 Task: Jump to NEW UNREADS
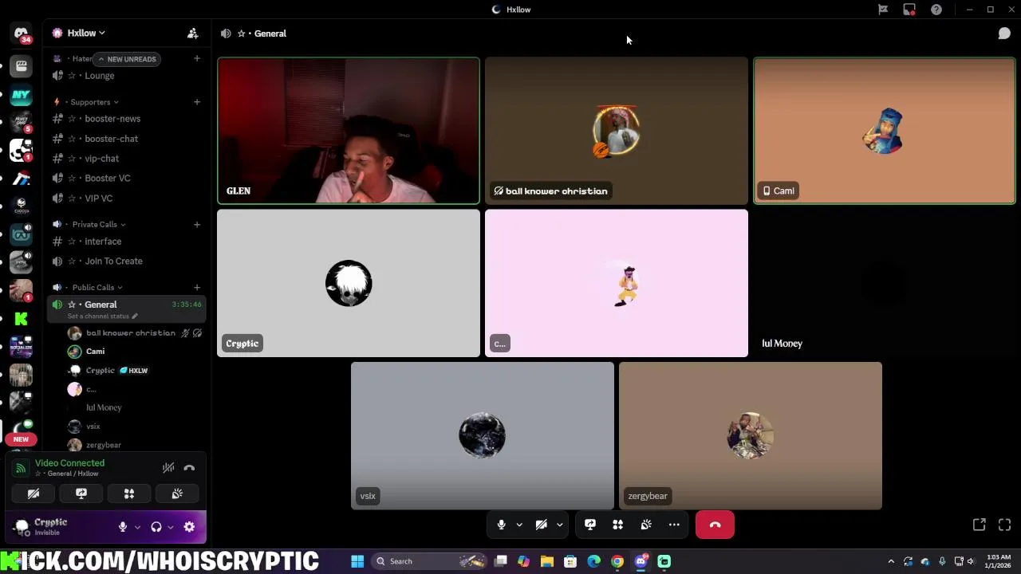pyautogui.click(x=126, y=59)
